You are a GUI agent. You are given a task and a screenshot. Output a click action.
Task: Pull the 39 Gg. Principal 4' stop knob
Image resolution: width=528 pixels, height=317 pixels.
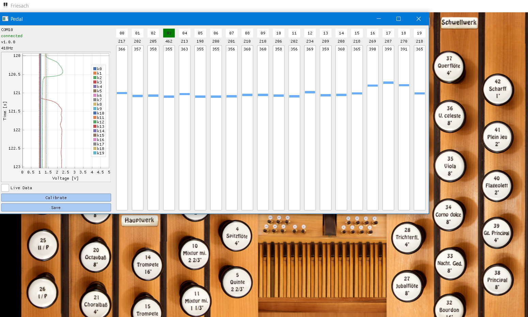497,233
